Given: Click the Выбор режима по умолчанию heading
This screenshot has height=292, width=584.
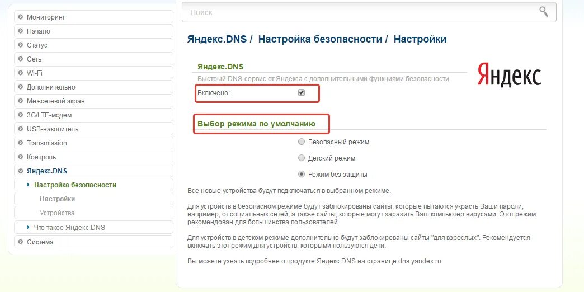Looking at the screenshot, I should (x=256, y=124).
